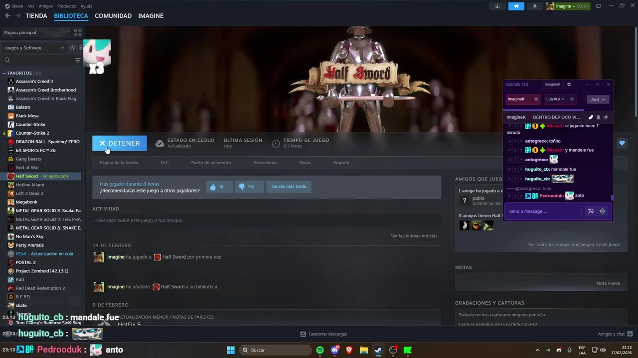Open the 7TV emote picker in KickTalk
The image size is (638, 358).
pyautogui.click(x=591, y=211)
